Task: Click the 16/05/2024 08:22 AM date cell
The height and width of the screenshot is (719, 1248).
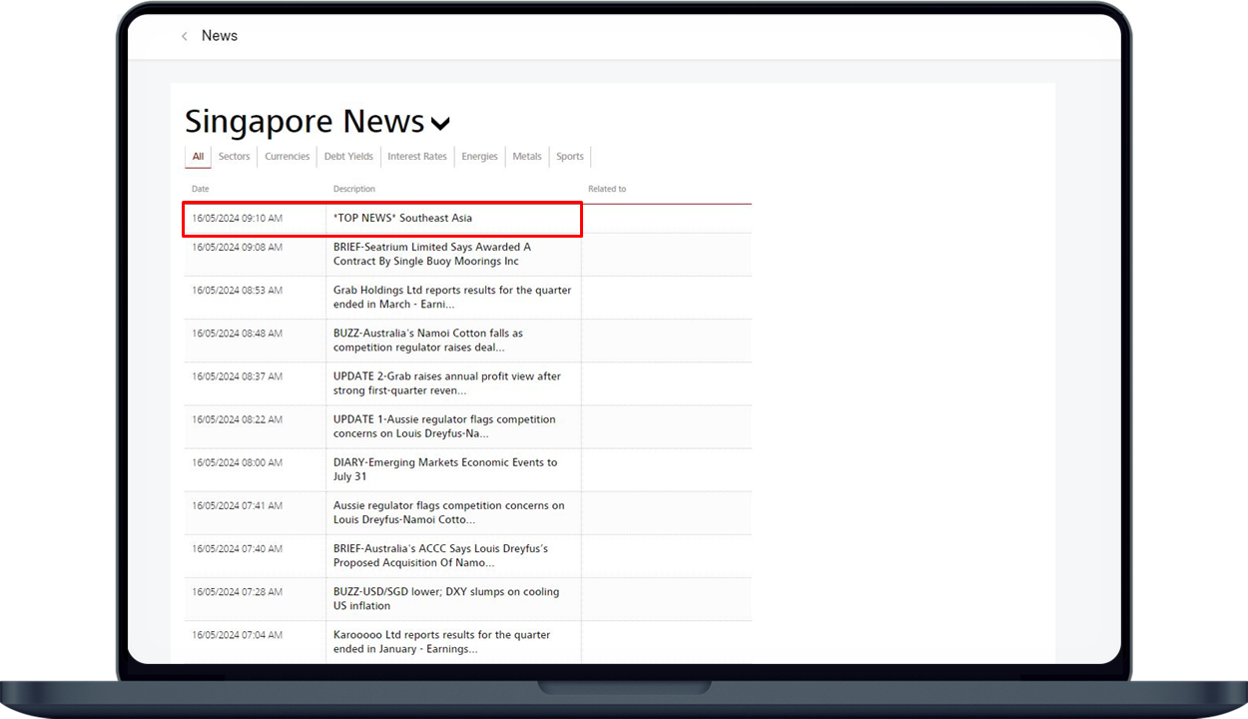Action: [x=238, y=418]
